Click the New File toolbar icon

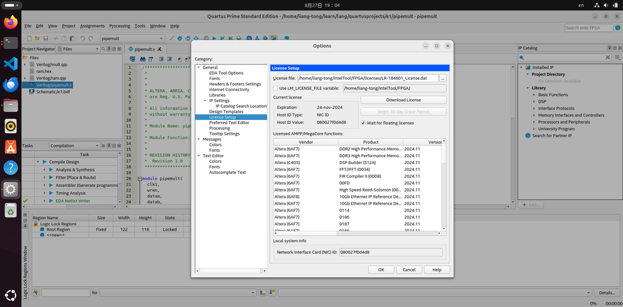pyautogui.click(x=28, y=39)
